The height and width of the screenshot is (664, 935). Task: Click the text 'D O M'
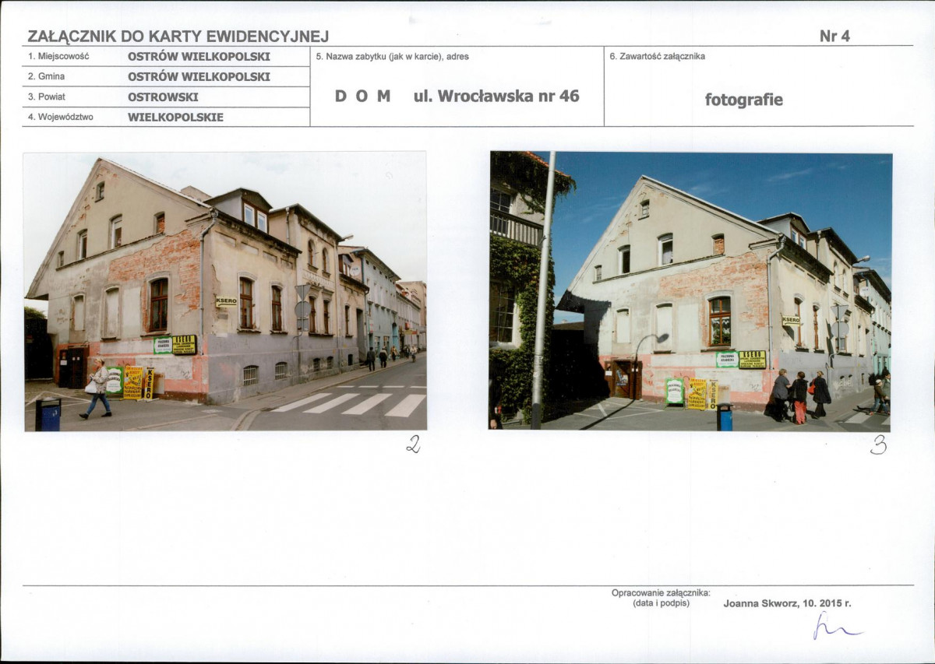[362, 97]
